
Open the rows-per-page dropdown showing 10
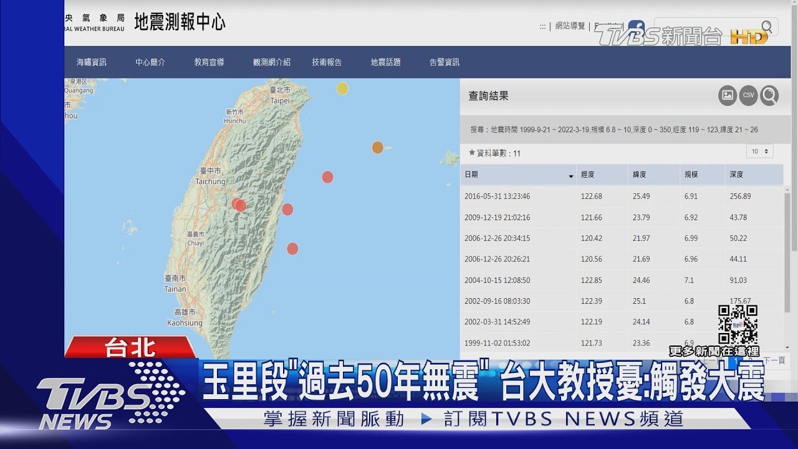point(759,152)
